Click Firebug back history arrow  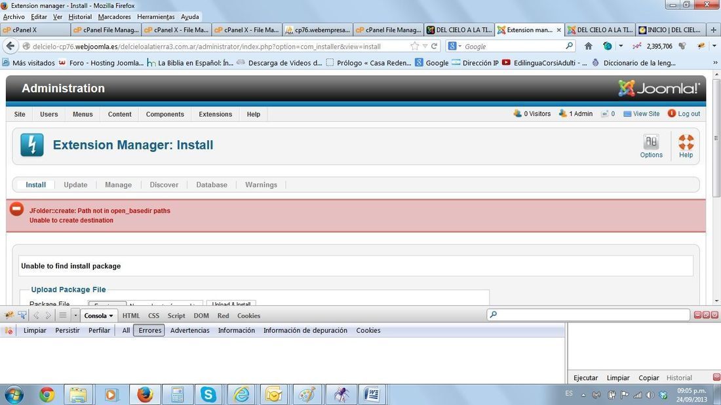click(x=36, y=315)
